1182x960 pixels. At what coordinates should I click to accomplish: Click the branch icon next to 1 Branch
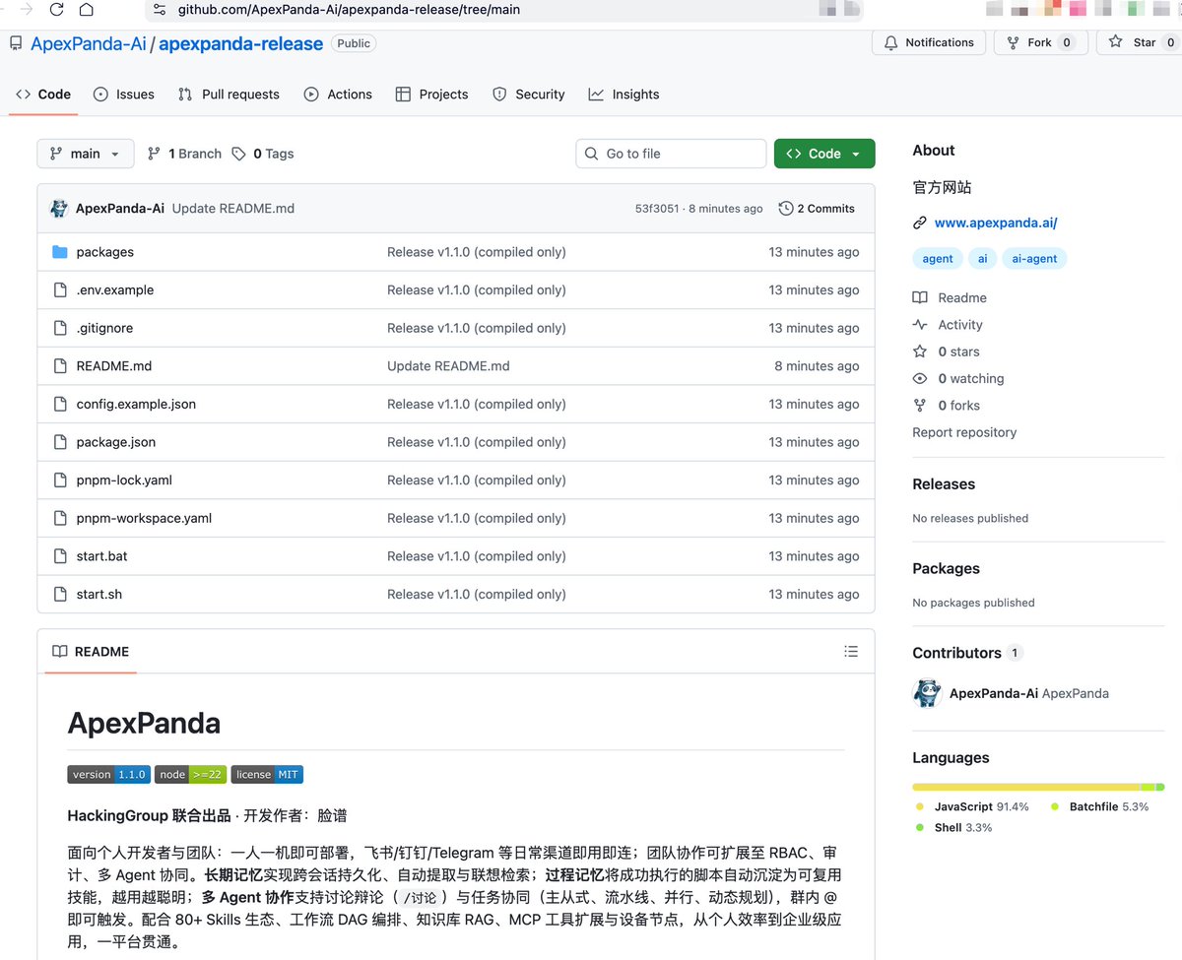click(154, 154)
